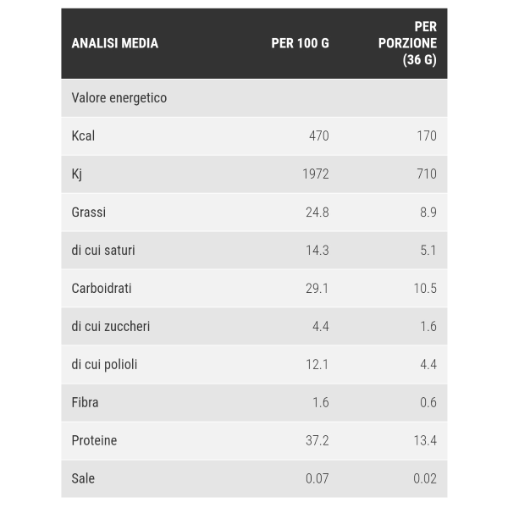The width and height of the screenshot is (508, 508).
Task: Select the 10.5 Carboidrati portion value
Action: point(425,289)
